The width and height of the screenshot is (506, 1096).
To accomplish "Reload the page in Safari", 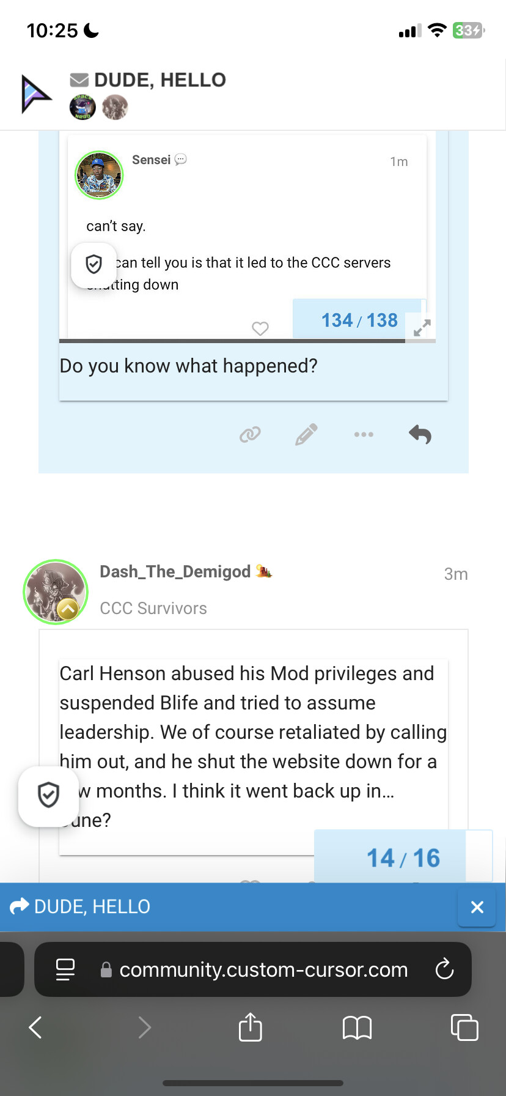I will (x=444, y=969).
